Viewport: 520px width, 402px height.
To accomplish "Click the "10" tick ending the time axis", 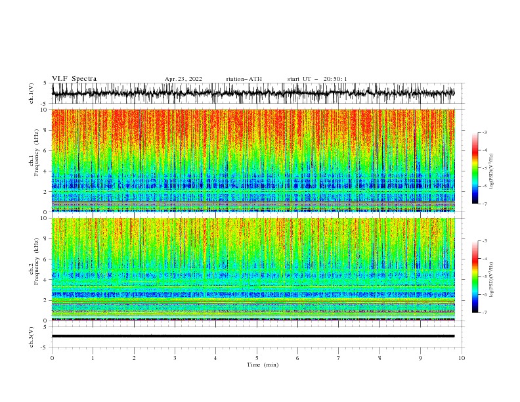I will pos(462,358).
